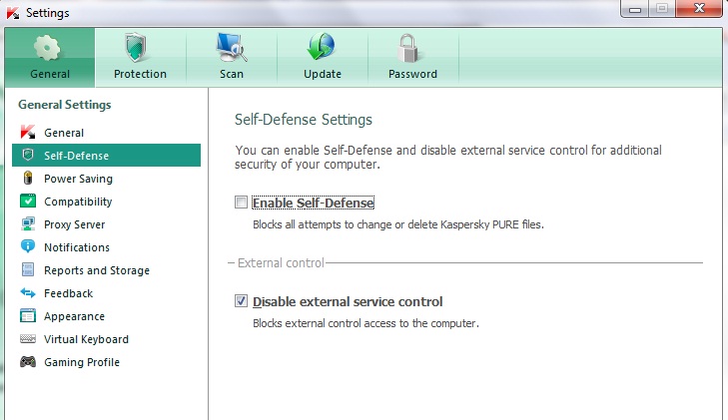Viewport: 728px width, 420px height.
Task: Click the Proxy Server computers icon
Action: point(28,223)
